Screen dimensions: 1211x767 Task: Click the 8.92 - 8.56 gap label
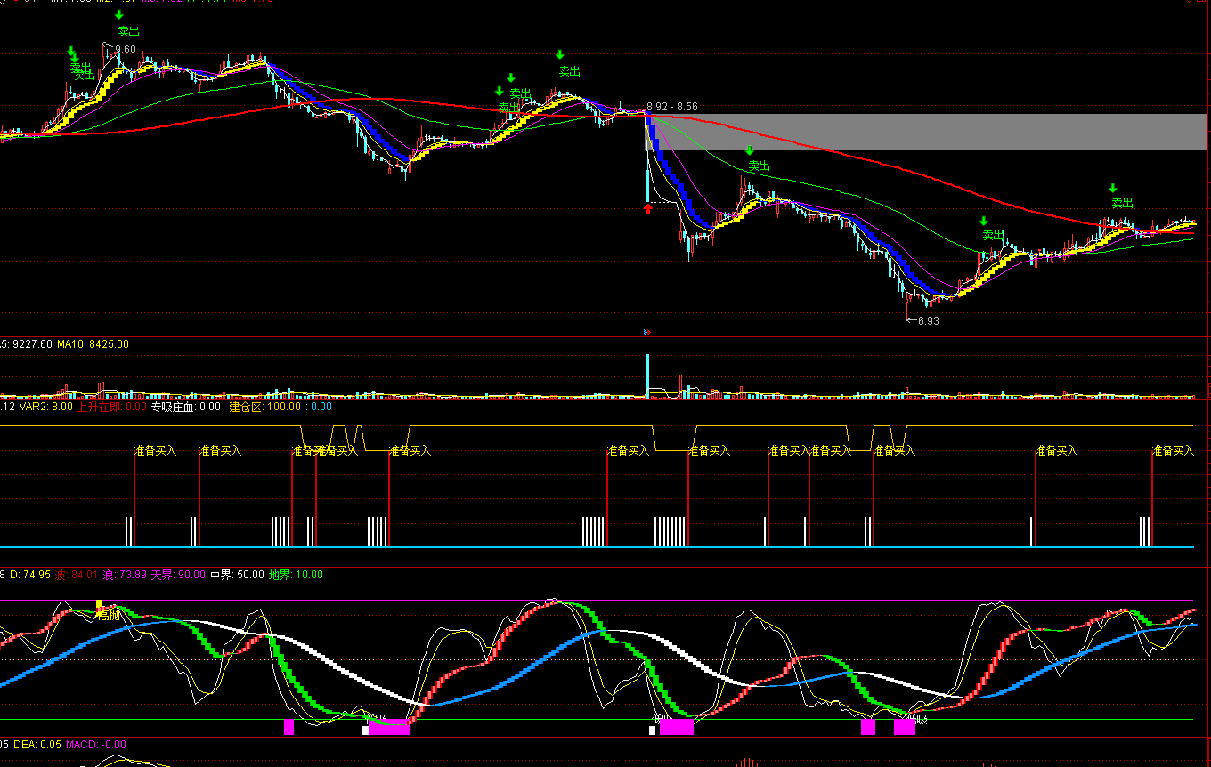[672, 107]
